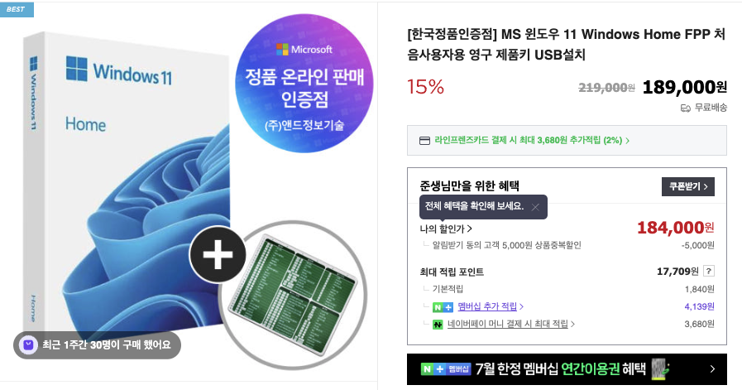Click the free shipping truck icon
Screen dimensions: 742x390
coord(686,108)
